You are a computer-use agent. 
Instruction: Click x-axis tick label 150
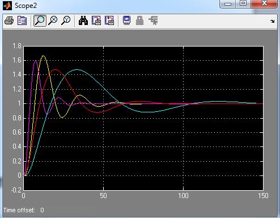(263, 196)
